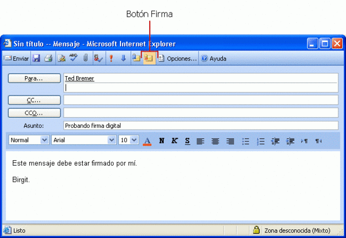The height and width of the screenshot is (238, 346).
Task: Click the Para... recipients button
Action: 34,78
